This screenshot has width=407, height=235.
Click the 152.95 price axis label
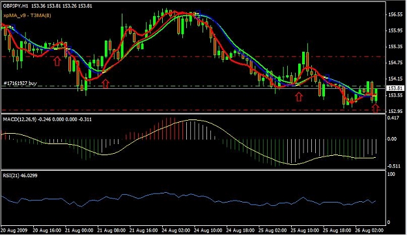click(395, 111)
